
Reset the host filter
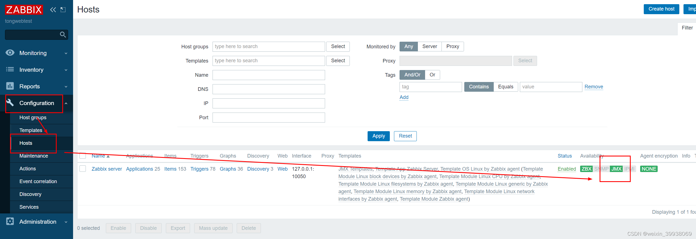pos(405,136)
